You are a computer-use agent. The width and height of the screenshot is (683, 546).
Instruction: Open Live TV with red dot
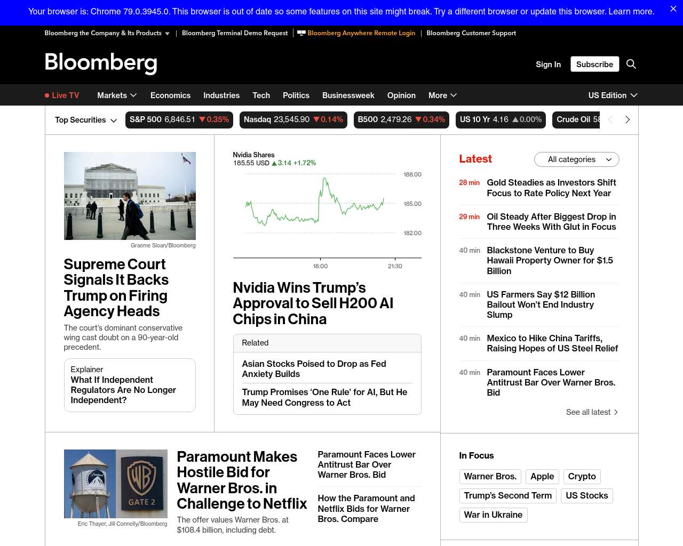(x=62, y=95)
